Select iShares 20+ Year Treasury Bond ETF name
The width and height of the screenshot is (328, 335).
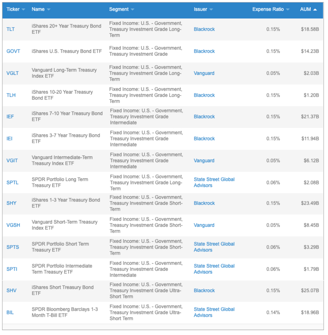66,29
